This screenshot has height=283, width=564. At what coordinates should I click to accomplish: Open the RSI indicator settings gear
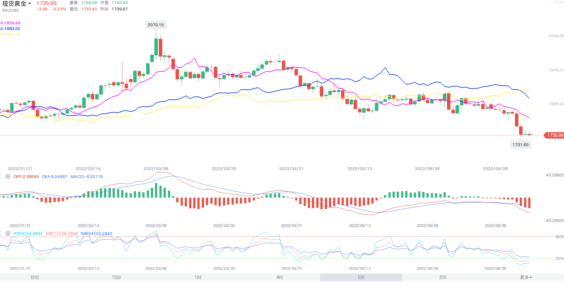click(x=8, y=233)
